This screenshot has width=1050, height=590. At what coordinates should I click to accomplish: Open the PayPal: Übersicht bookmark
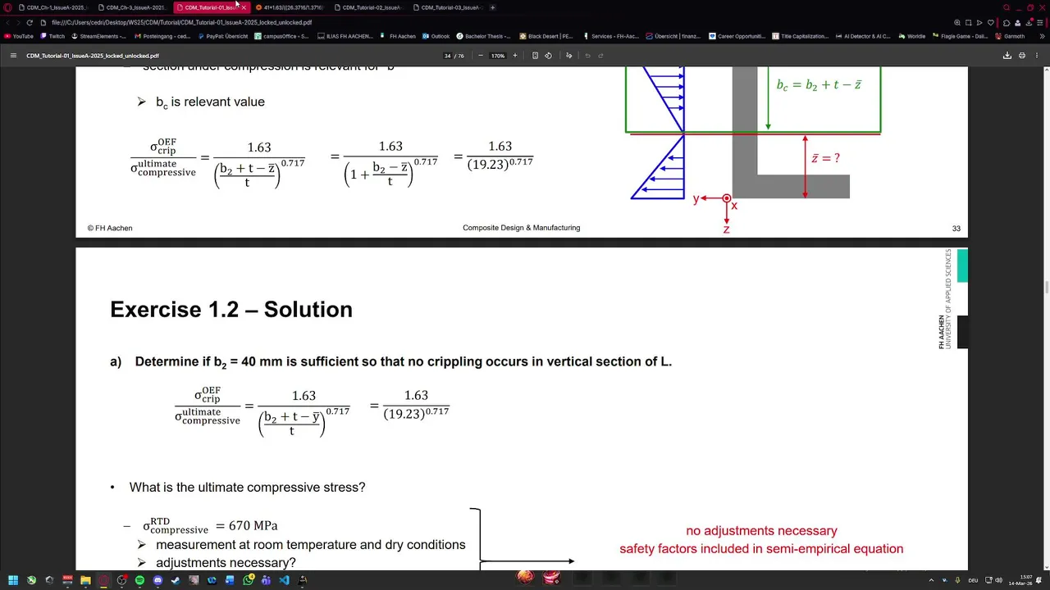[222, 36]
